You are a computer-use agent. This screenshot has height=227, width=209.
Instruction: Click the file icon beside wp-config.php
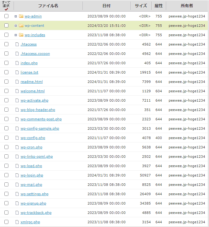pyautogui.click(x=17, y=138)
